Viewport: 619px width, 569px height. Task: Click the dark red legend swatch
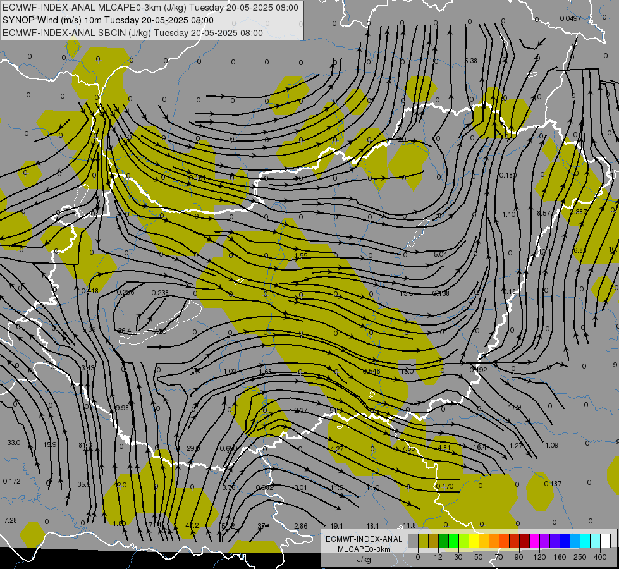coord(524,541)
